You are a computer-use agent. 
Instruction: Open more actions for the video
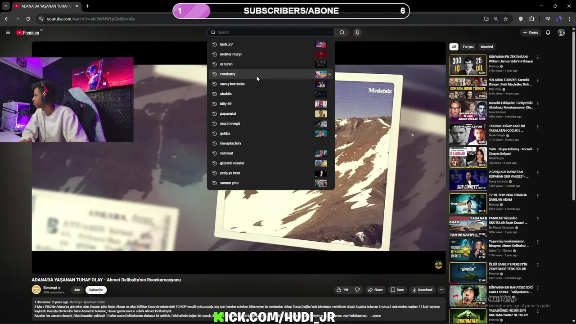[x=441, y=290]
